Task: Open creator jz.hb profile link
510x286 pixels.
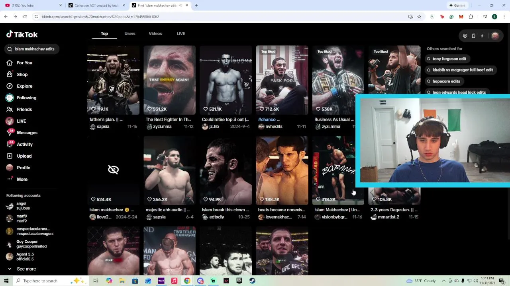Action: (211, 127)
